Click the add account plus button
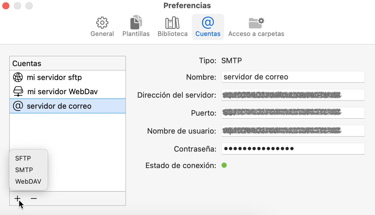This screenshot has width=375, height=215. 17,198
